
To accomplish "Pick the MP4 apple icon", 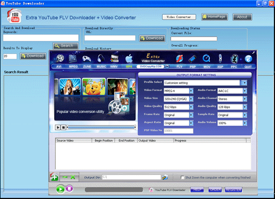I will point(129,59).
